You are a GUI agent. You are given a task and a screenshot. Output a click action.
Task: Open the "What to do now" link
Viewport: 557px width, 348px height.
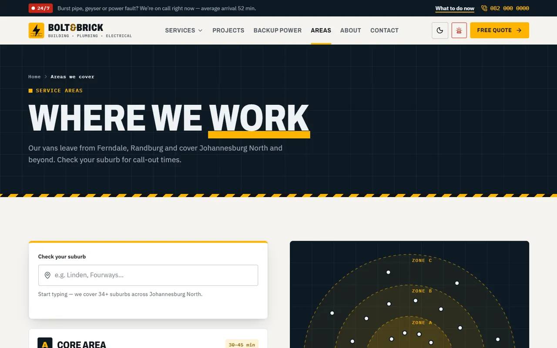pyautogui.click(x=455, y=8)
